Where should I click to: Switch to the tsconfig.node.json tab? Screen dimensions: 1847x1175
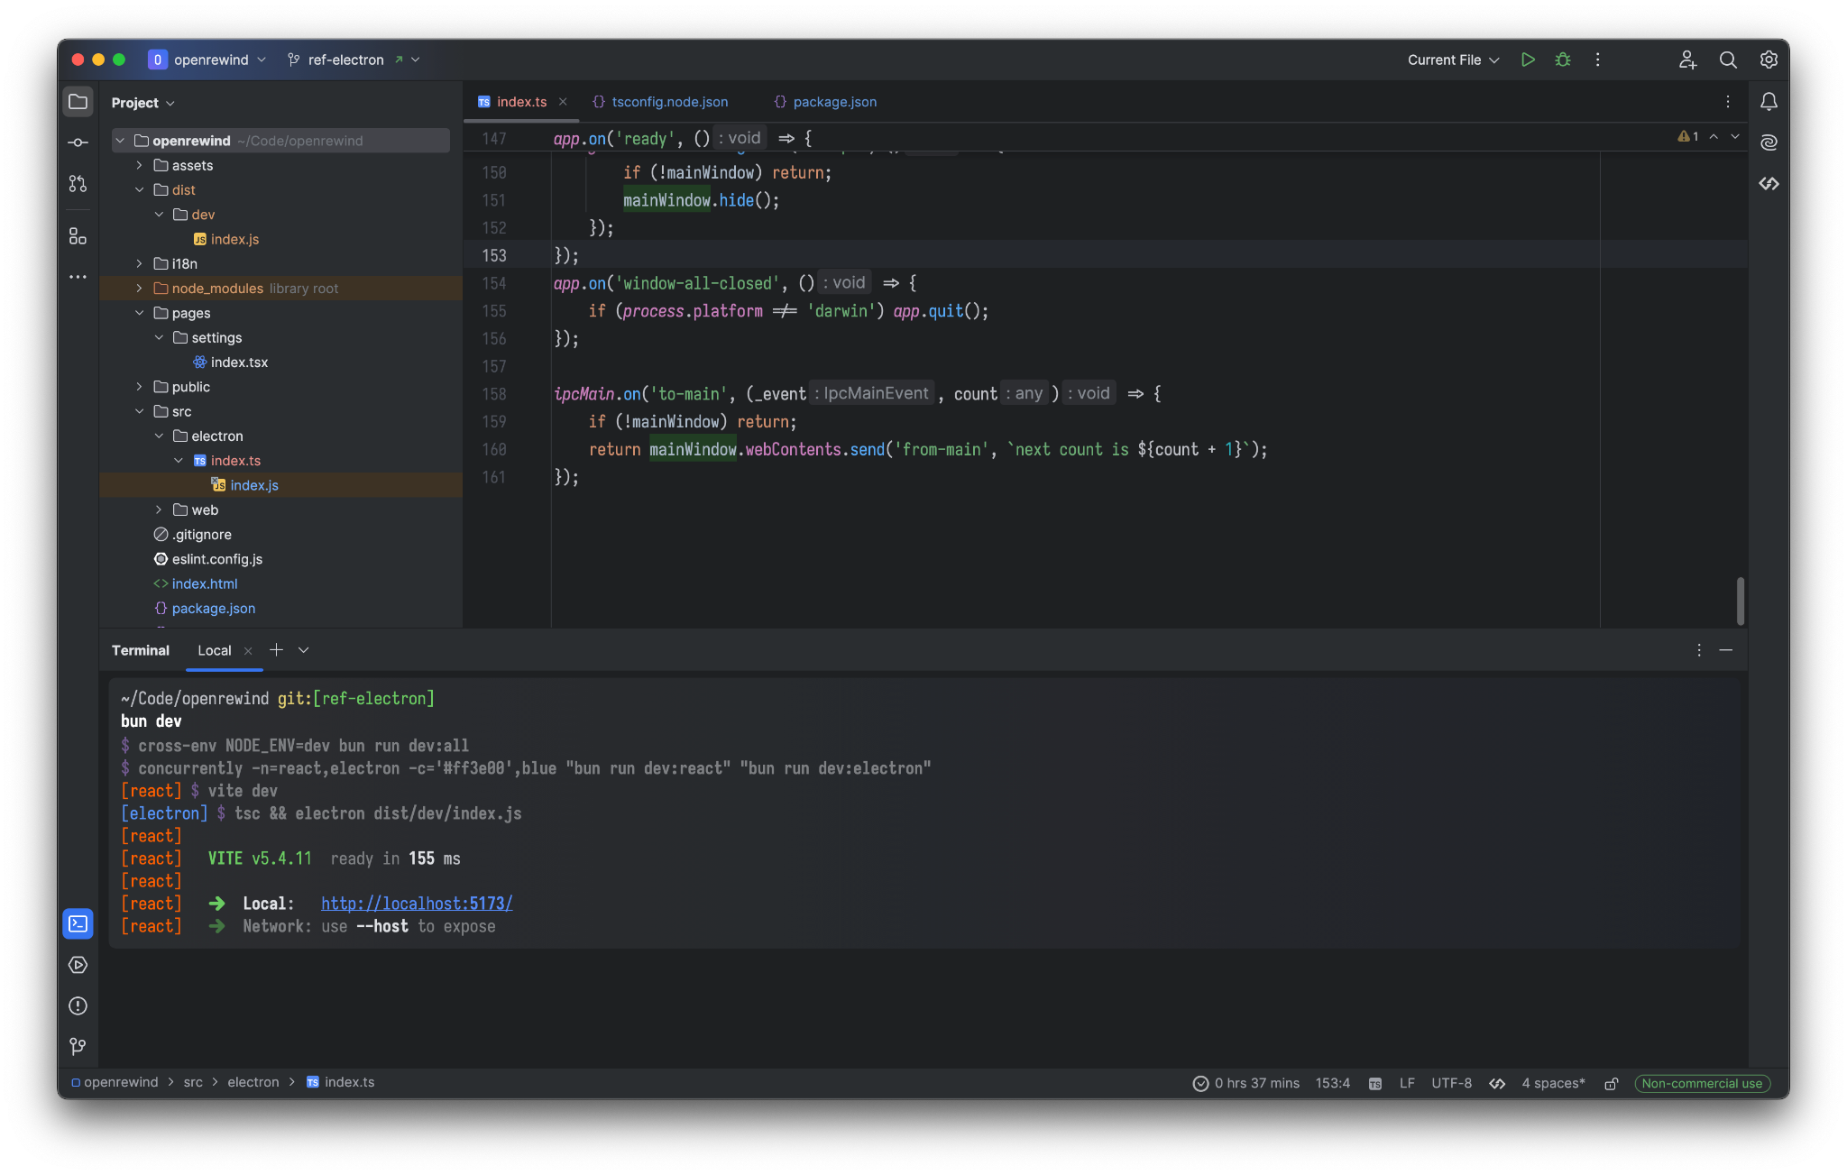pyautogui.click(x=667, y=102)
